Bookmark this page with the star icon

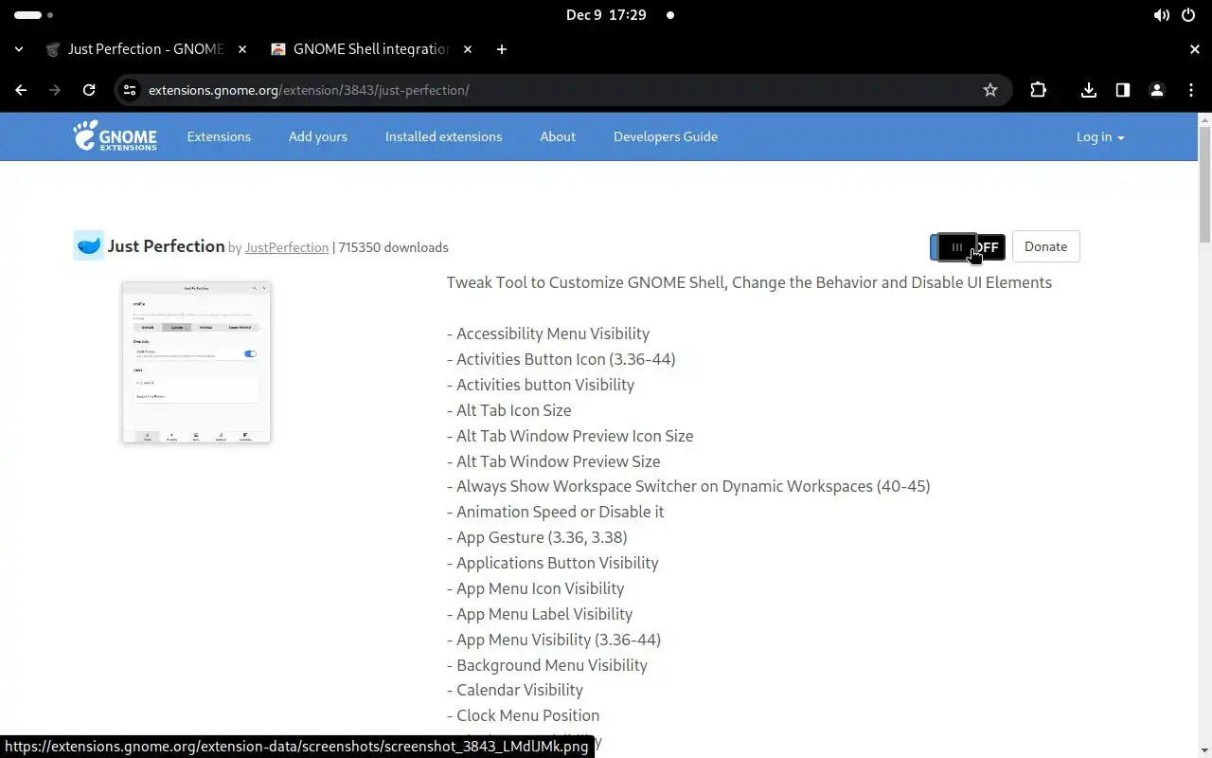pyautogui.click(x=990, y=90)
